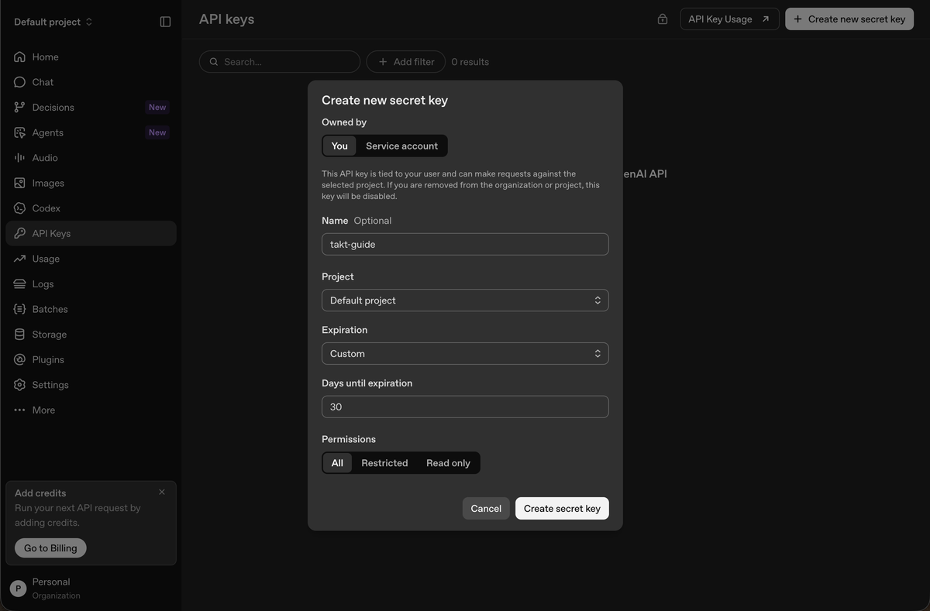Screen dimensions: 930x611
Task: Go to Chat section
Action: pos(91,82)
